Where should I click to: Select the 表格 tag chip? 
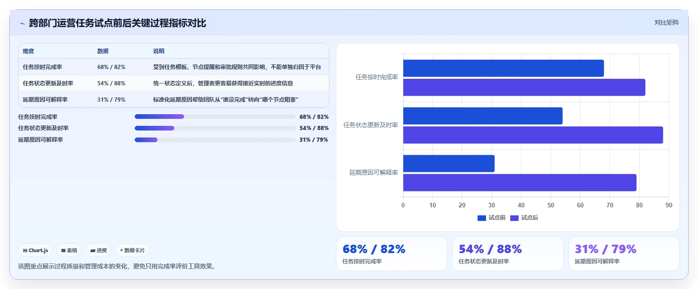[x=69, y=250]
